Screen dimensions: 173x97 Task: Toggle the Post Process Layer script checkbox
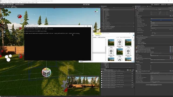[x=138, y=51]
